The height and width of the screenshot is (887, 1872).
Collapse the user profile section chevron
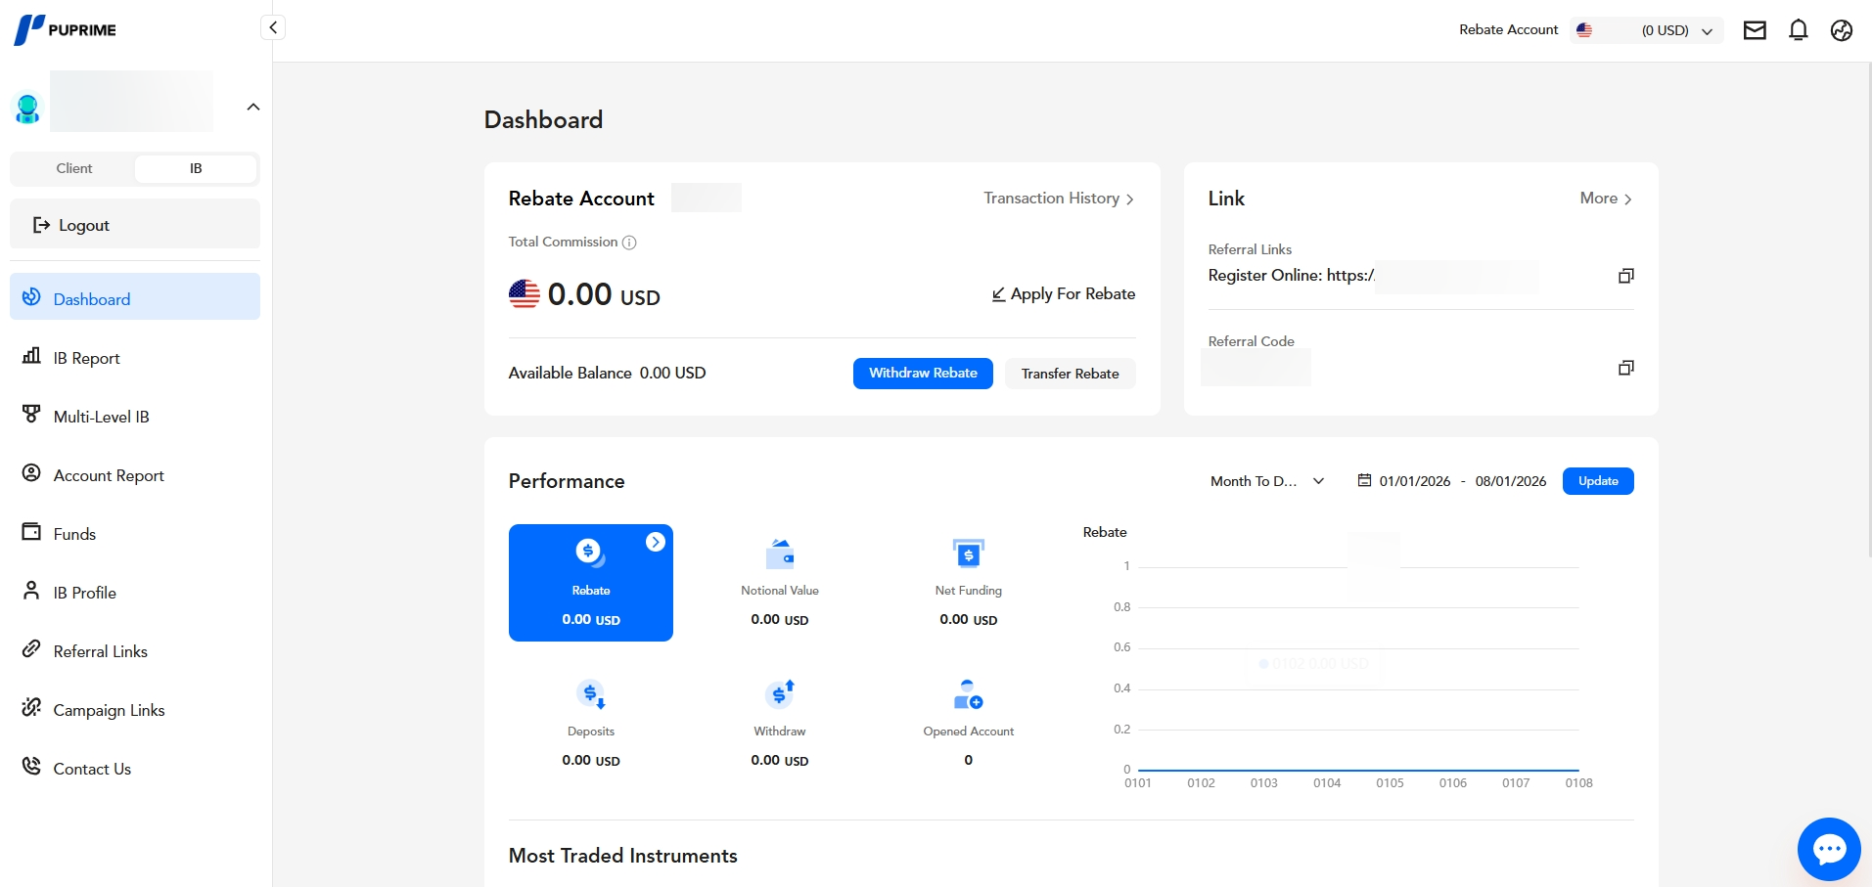coord(253,107)
